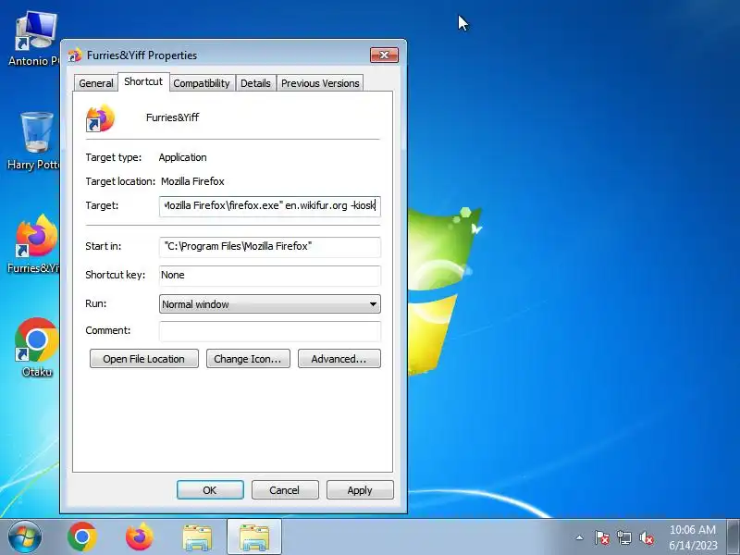This screenshot has width=740, height=555.
Task: Click the Application target type text
Action: (x=182, y=157)
